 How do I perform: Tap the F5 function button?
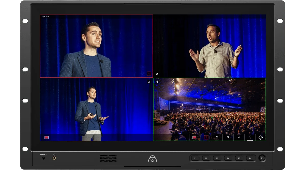tap(239, 158)
